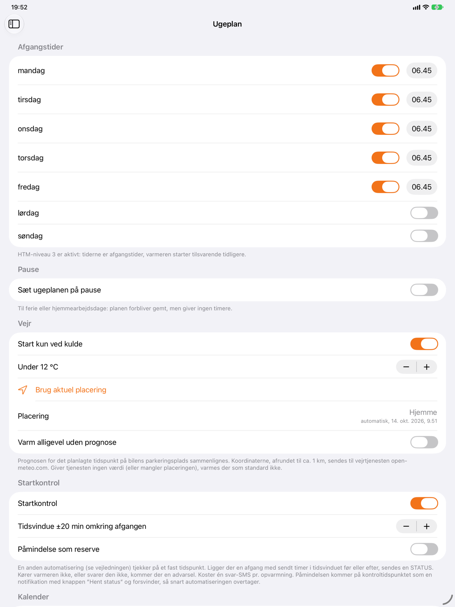This screenshot has height=607, width=455.
Task: Enable the lørdag departure toggle
Action: pyautogui.click(x=424, y=213)
